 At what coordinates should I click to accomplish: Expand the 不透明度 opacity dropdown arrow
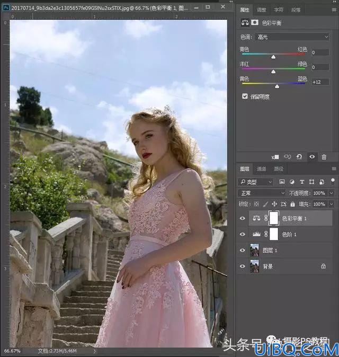point(332,193)
